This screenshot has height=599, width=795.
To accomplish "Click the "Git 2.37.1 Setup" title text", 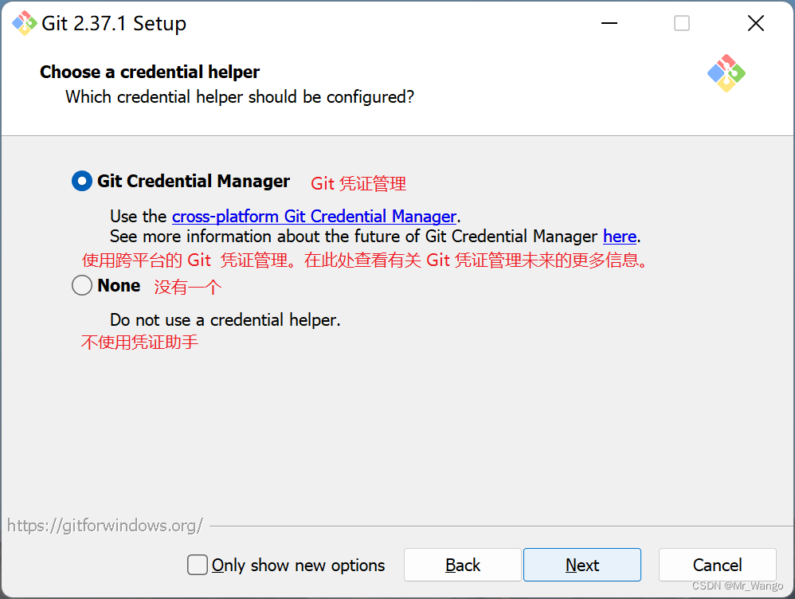I will click(114, 23).
